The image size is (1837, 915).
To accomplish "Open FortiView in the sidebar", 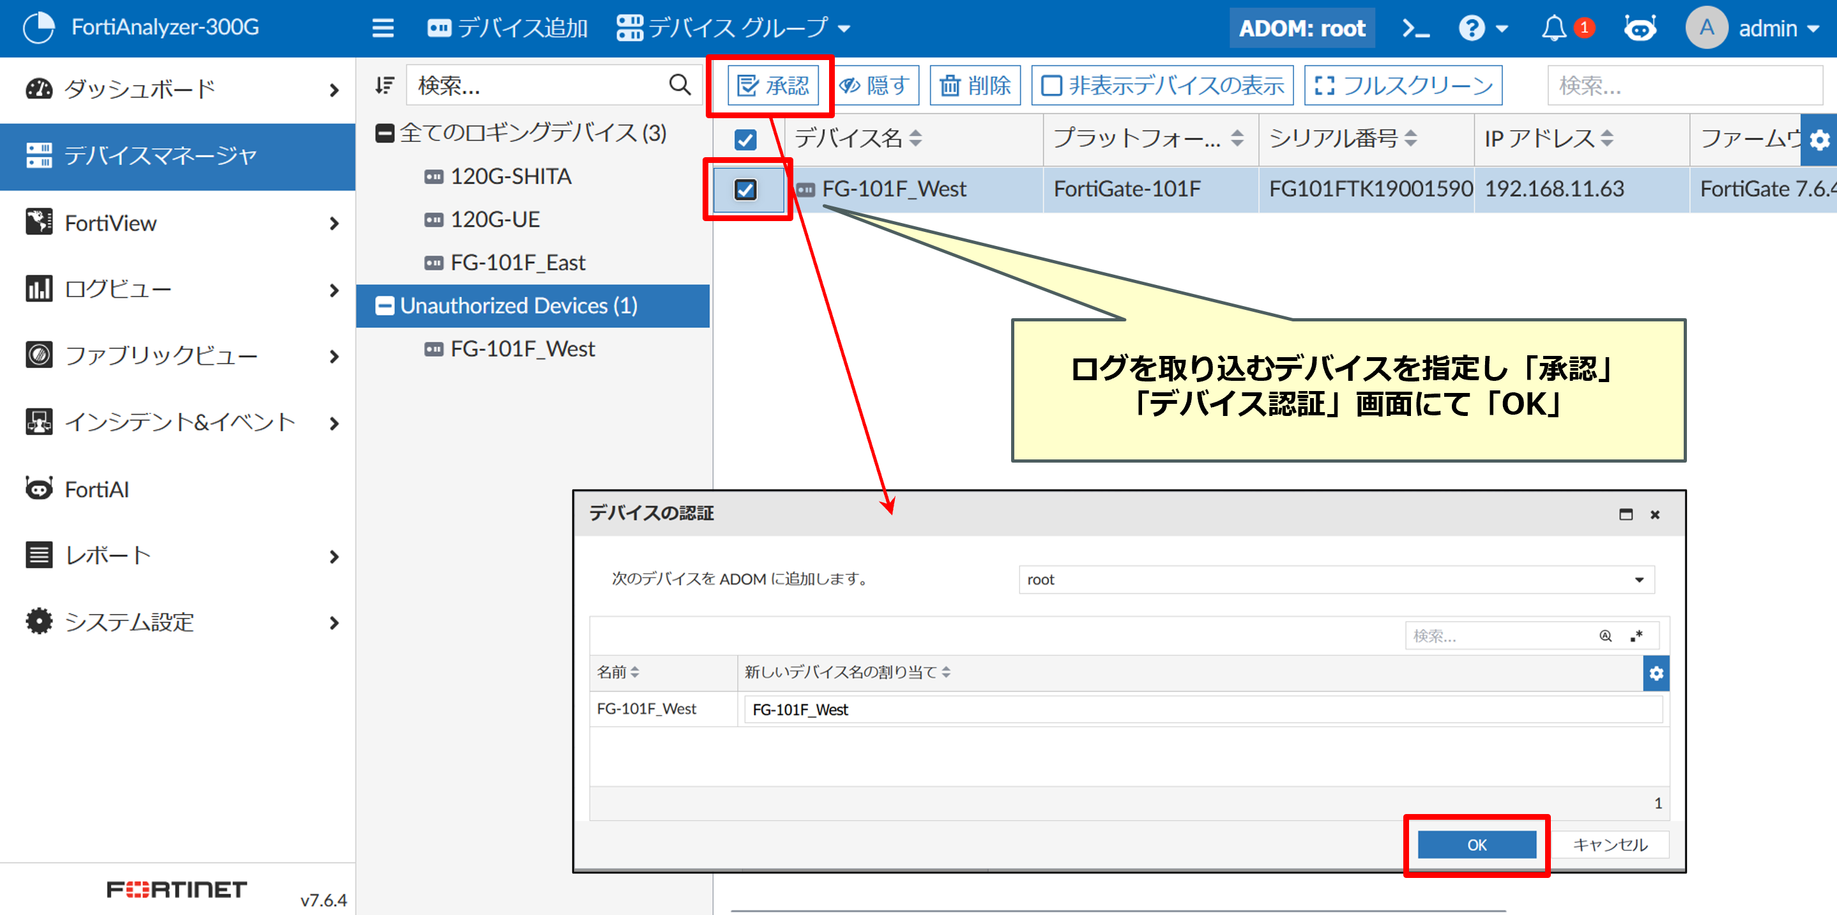I will [111, 223].
